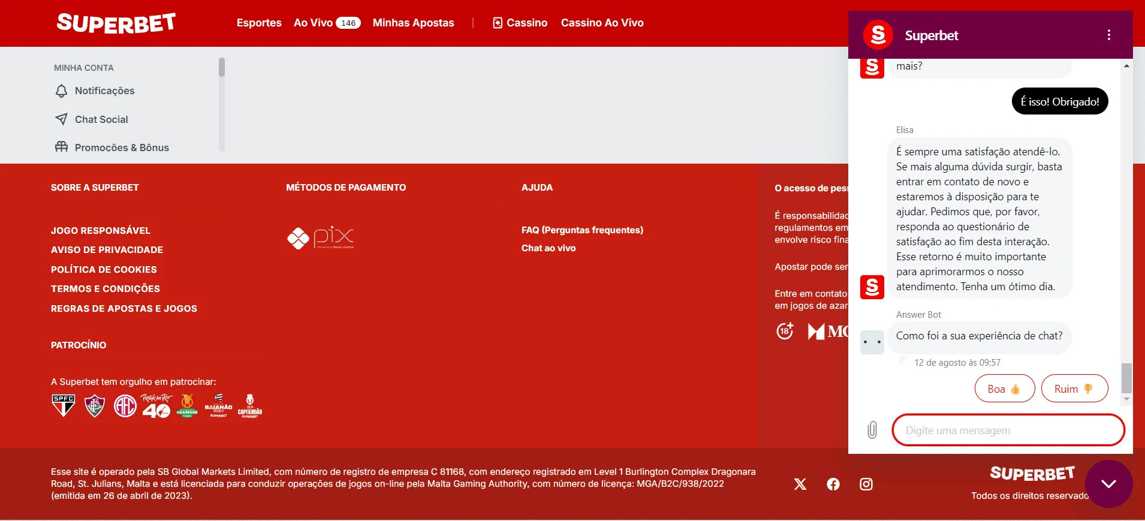Screen dimensions: 1145x521
Task: Click the Rock in Rio 40 logo
Action: point(156,406)
